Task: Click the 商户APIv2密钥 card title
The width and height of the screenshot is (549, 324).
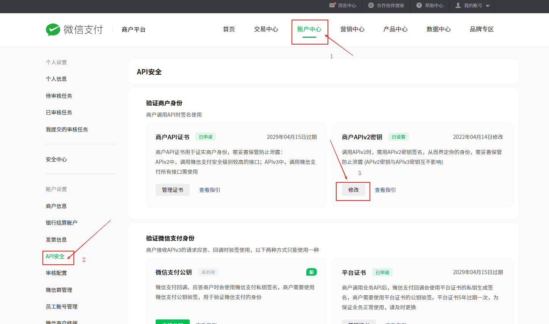Action: coord(362,137)
